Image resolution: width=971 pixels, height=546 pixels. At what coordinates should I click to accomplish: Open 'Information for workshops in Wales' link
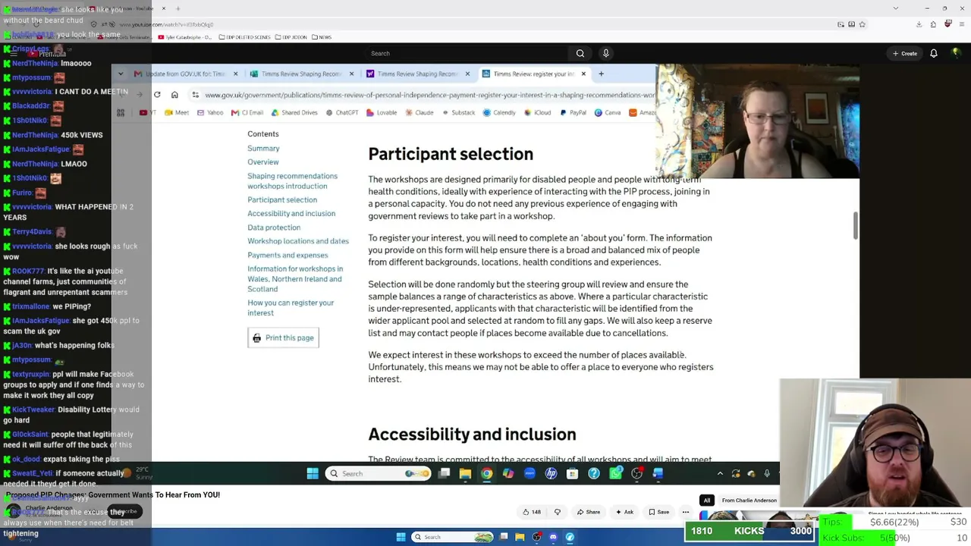point(295,279)
